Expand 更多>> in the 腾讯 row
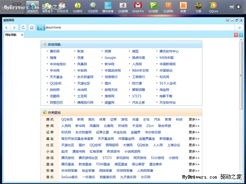The width and height of the screenshot is (246, 184). pos(194,120)
